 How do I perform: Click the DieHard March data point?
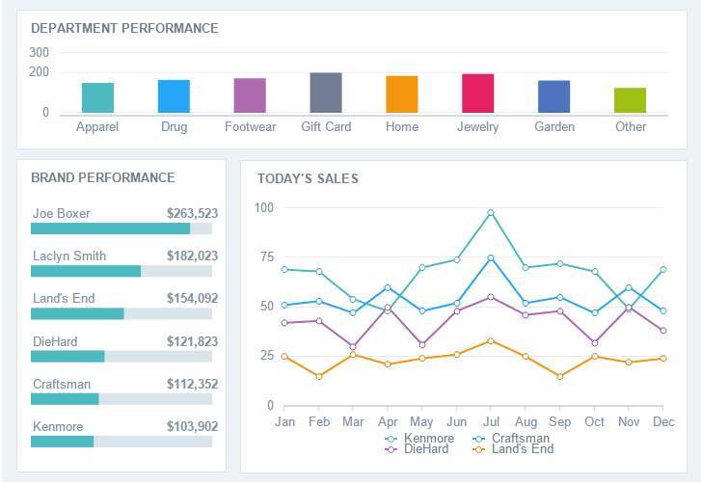pos(353,347)
